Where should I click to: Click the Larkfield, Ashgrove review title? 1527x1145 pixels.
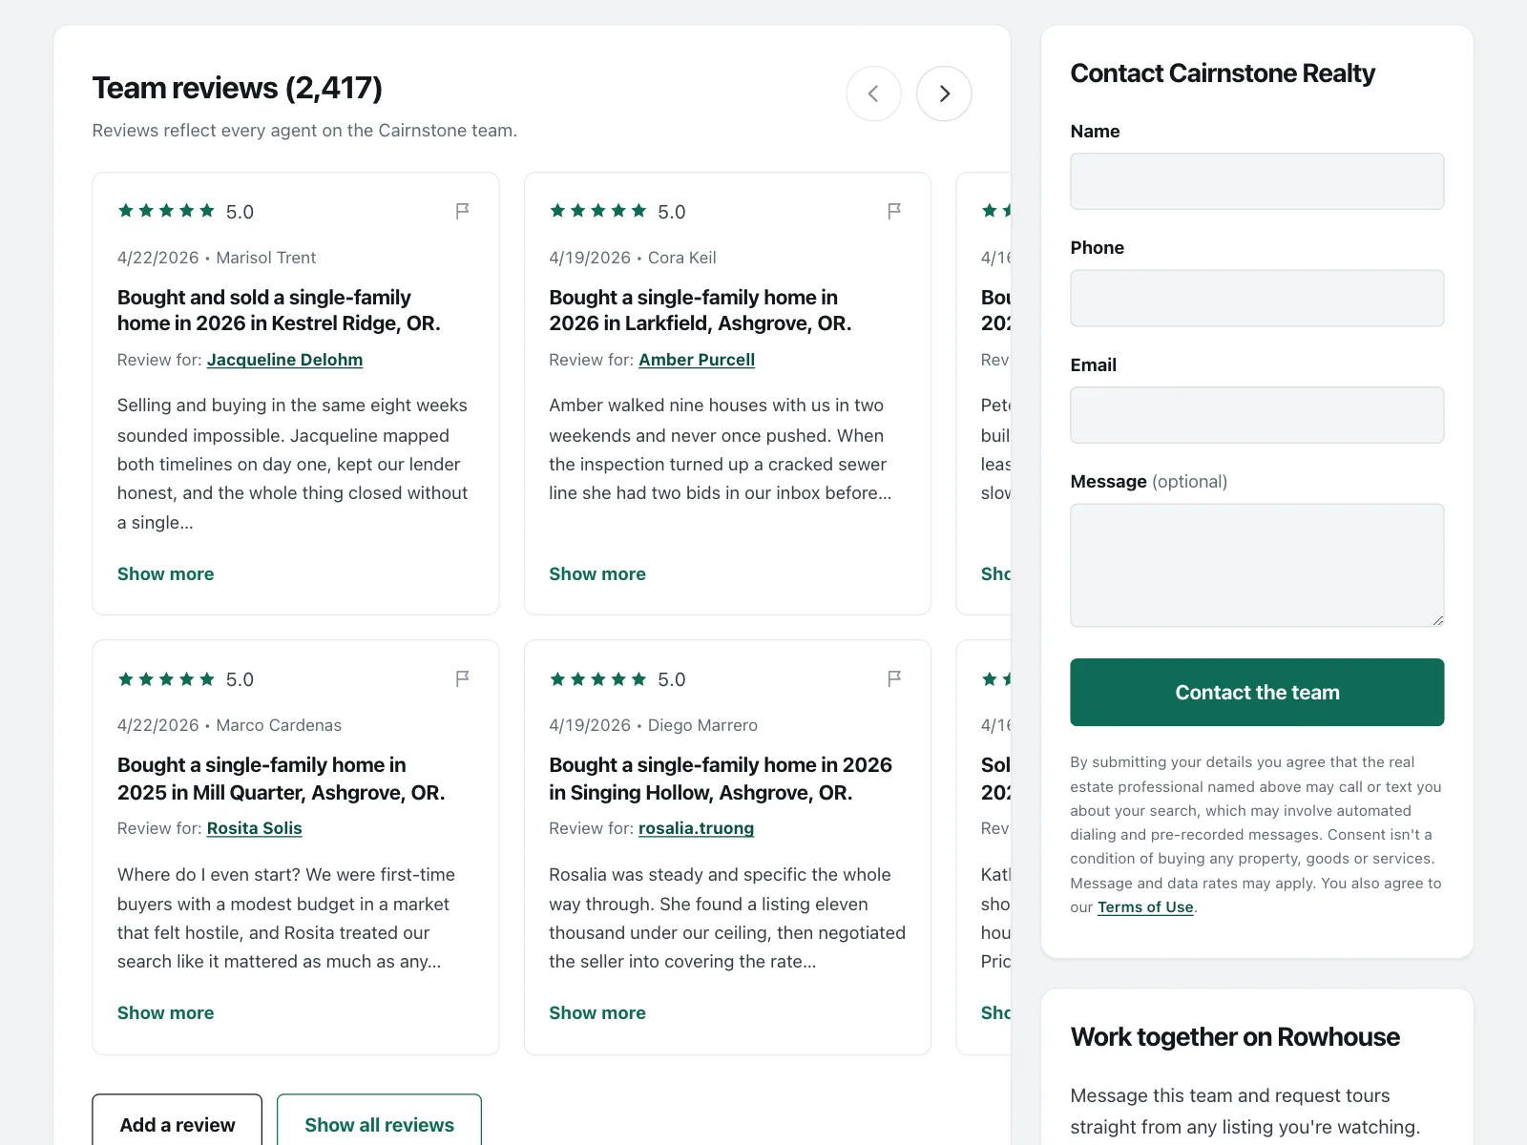pyautogui.click(x=701, y=310)
